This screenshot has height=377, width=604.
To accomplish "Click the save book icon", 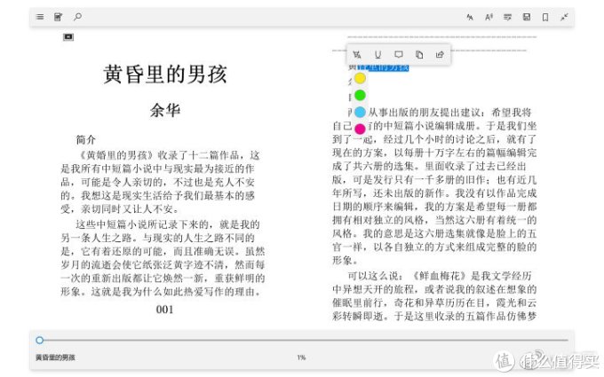I will point(527,17).
